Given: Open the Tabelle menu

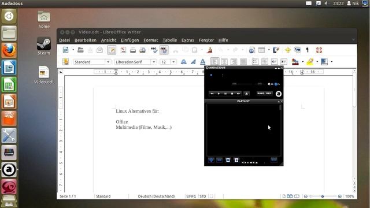Looking at the screenshot, I should point(169,40).
